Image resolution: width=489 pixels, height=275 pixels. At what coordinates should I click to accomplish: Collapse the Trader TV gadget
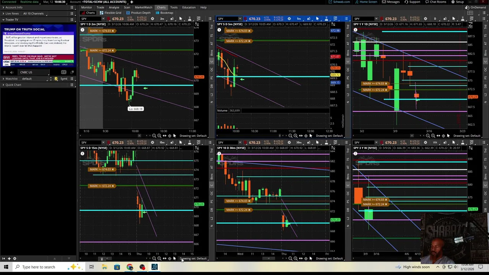[x=3, y=19]
